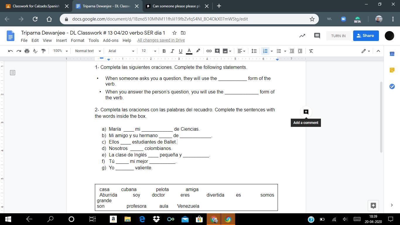
Task: Click the Clear formatting icon
Action: coord(311,51)
